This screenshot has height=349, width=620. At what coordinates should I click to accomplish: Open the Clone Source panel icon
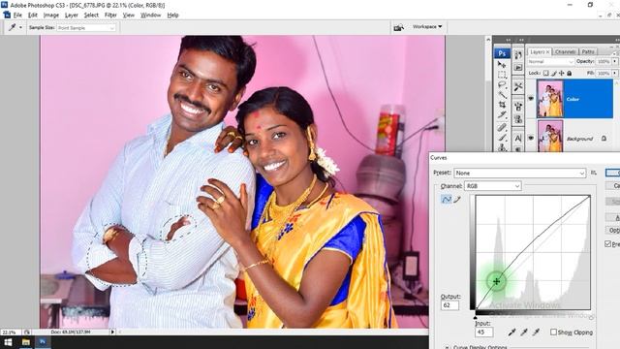click(x=518, y=119)
